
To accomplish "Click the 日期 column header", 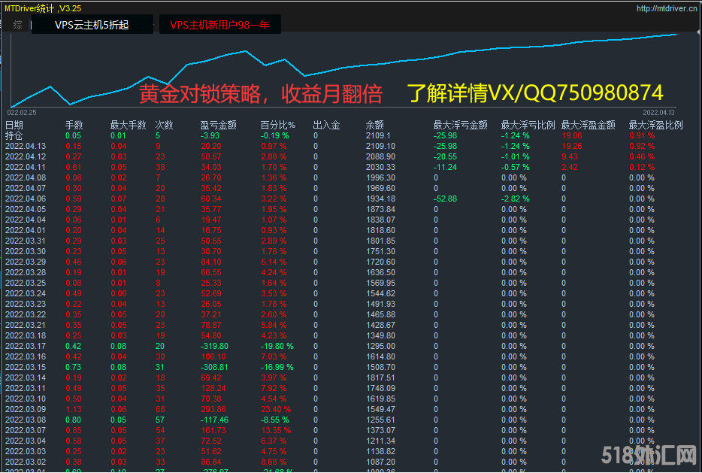I will pos(14,125).
